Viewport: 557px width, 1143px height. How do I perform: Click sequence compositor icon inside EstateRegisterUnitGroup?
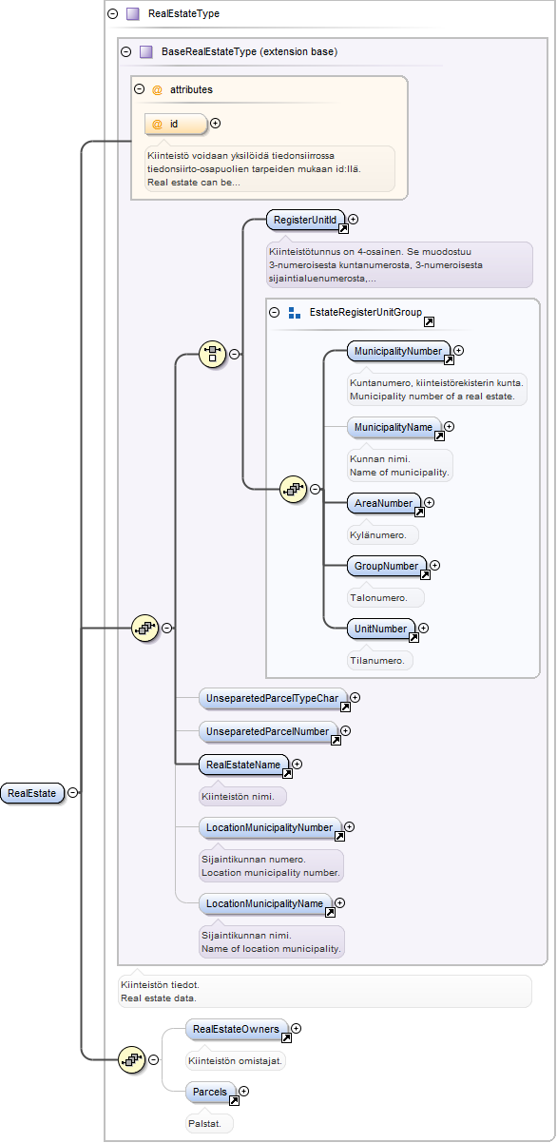click(294, 490)
